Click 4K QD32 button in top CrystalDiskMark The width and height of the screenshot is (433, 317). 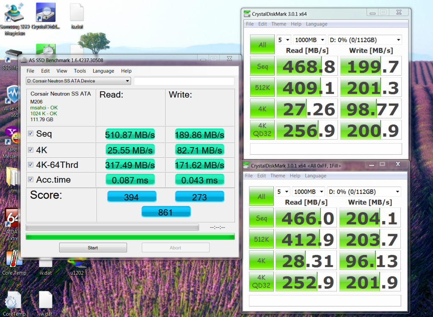point(262,130)
